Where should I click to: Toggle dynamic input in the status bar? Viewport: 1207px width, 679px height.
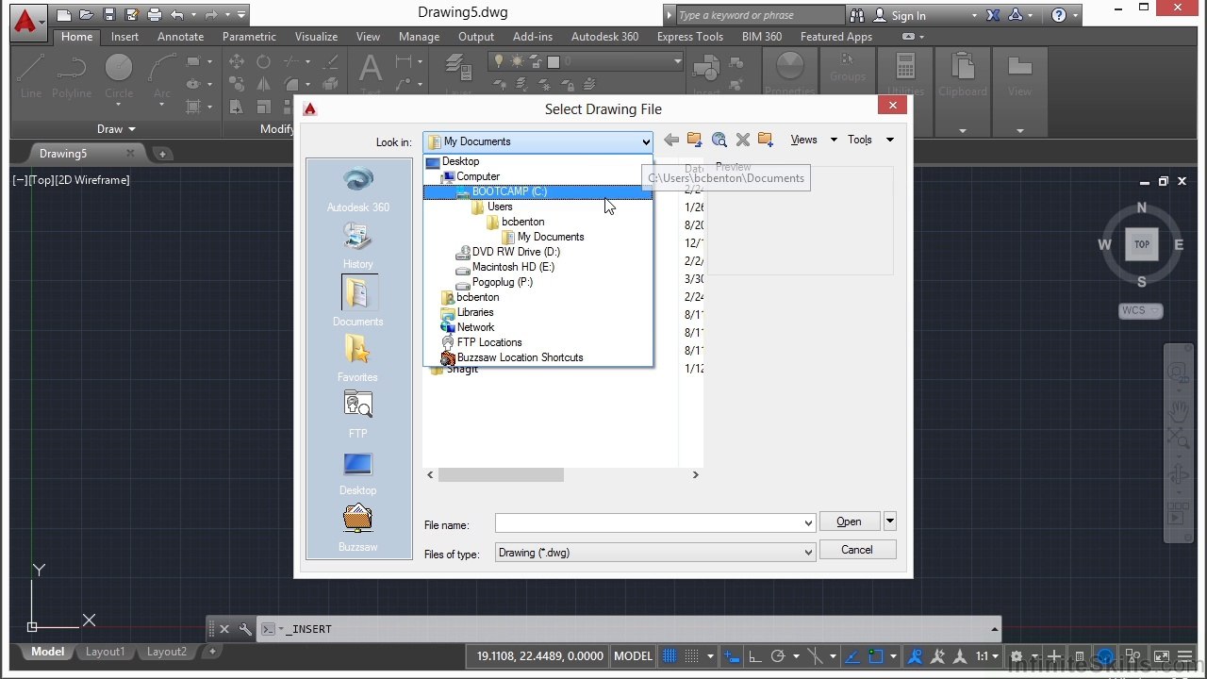coord(732,656)
